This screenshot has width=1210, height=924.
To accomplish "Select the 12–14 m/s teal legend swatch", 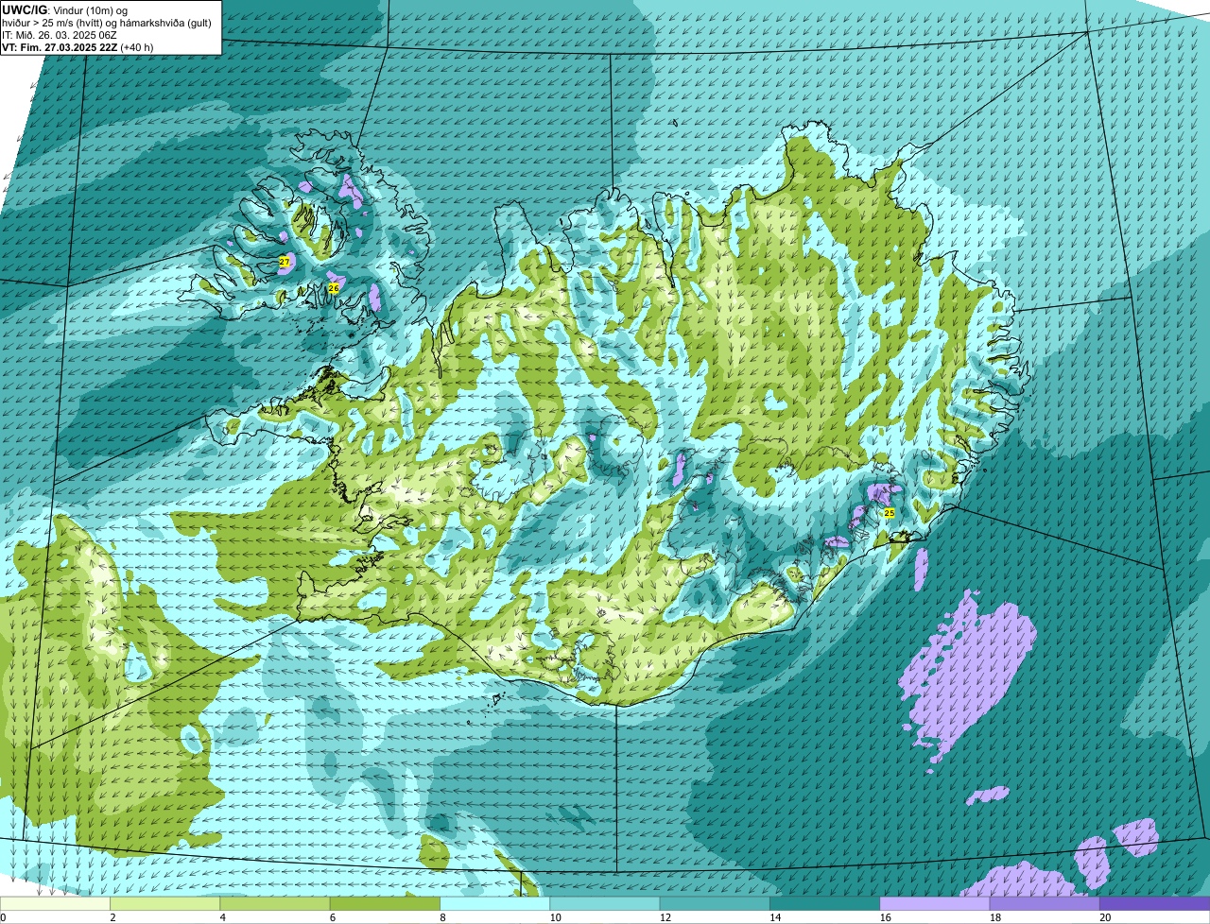I will 715,903.
